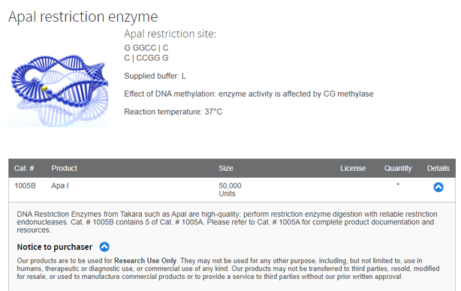Collapse details chevron in 1005B row
461x291 pixels.
tap(438, 187)
